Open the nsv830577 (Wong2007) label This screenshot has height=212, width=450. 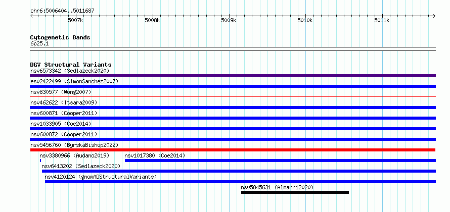pos(61,92)
